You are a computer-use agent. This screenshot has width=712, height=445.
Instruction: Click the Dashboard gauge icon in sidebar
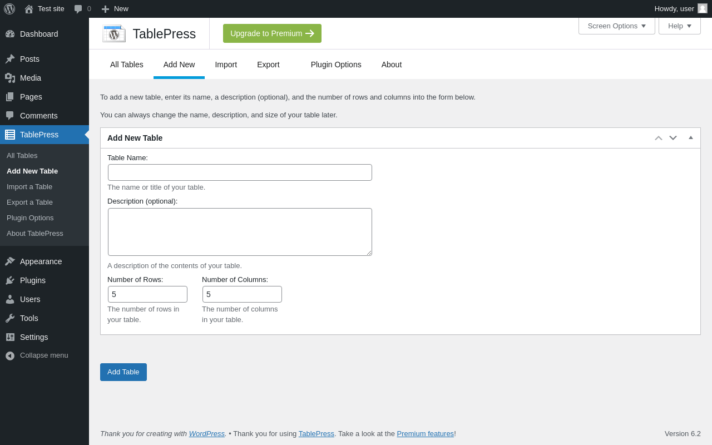pyautogui.click(x=10, y=34)
